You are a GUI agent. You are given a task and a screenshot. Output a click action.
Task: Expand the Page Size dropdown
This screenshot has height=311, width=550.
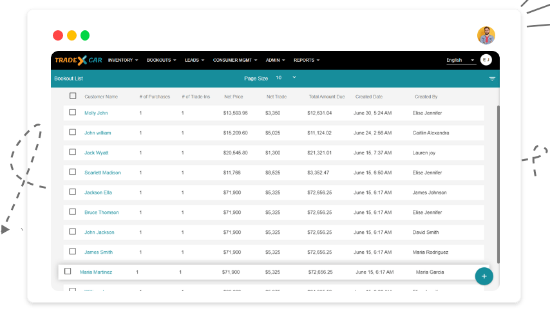tap(286, 78)
